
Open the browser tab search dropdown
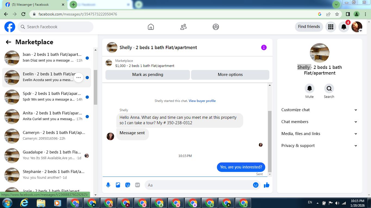[336, 5]
